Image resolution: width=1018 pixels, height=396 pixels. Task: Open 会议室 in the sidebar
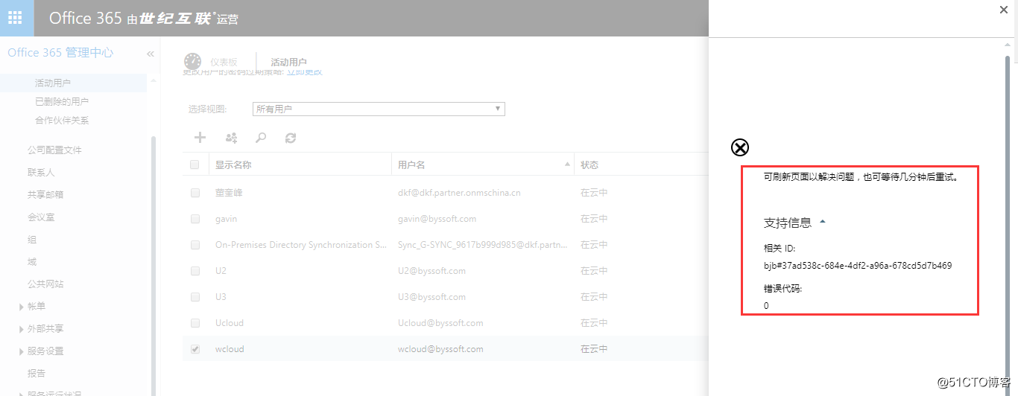41,217
